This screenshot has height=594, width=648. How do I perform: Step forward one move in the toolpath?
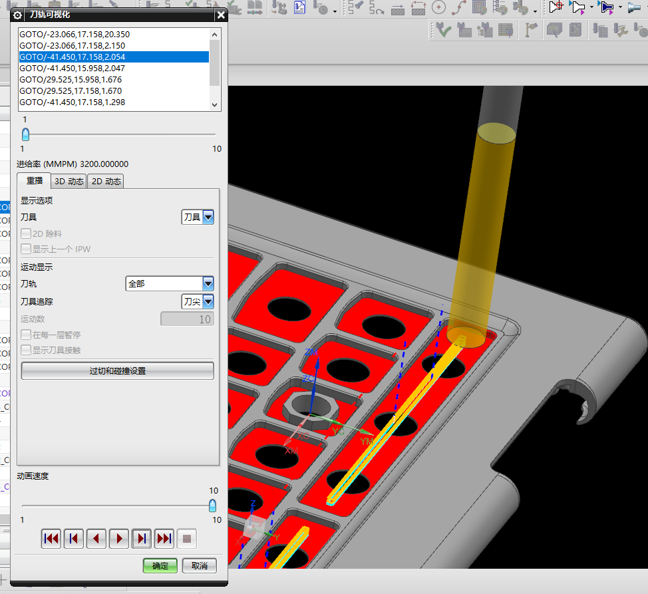[142, 539]
